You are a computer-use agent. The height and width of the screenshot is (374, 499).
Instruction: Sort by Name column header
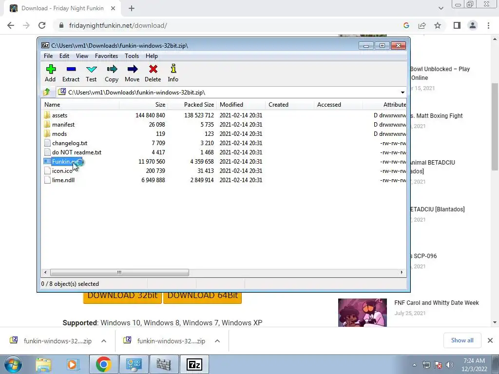tap(80, 105)
